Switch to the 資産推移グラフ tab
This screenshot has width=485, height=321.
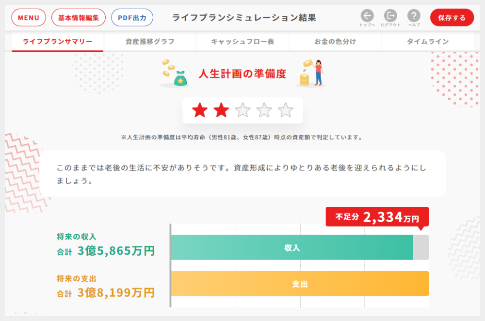(x=150, y=42)
